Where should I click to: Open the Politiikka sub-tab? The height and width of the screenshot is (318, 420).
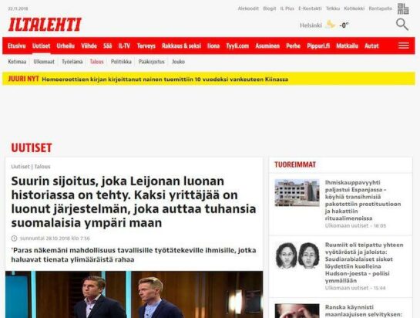pos(121,62)
